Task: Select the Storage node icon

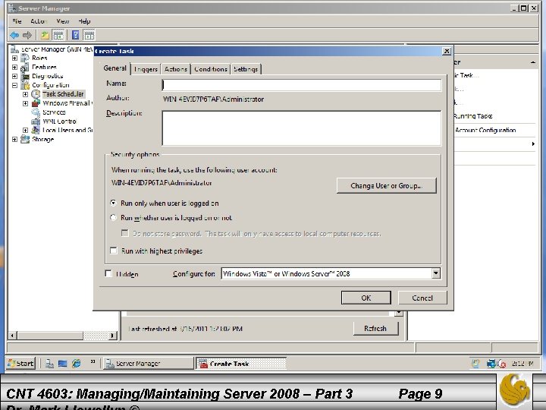Action: [25, 139]
